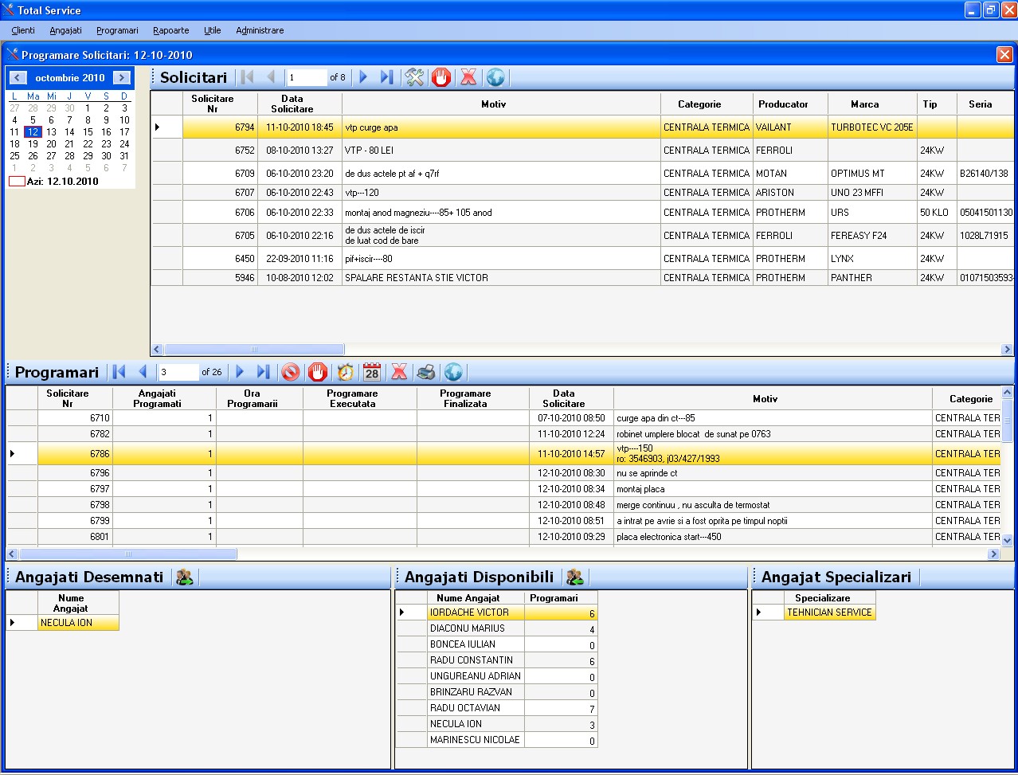Select Solicitari row with number 6752
The image size is (1018, 775).
click(x=582, y=151)
